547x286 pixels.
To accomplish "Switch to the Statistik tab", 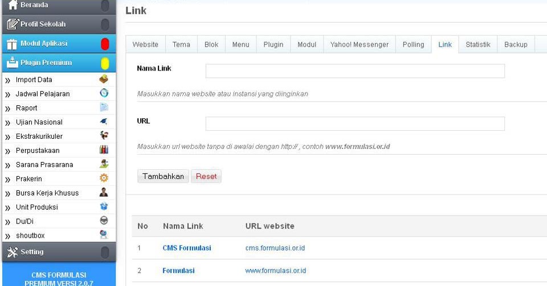I will 477,44.
